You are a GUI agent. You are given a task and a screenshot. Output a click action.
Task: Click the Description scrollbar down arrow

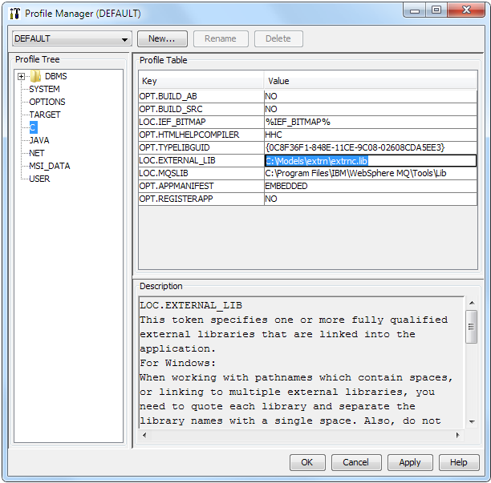tap(472, 422)
